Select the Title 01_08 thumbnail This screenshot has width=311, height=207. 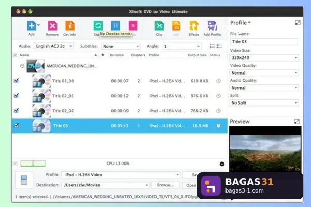pos(41,81)
